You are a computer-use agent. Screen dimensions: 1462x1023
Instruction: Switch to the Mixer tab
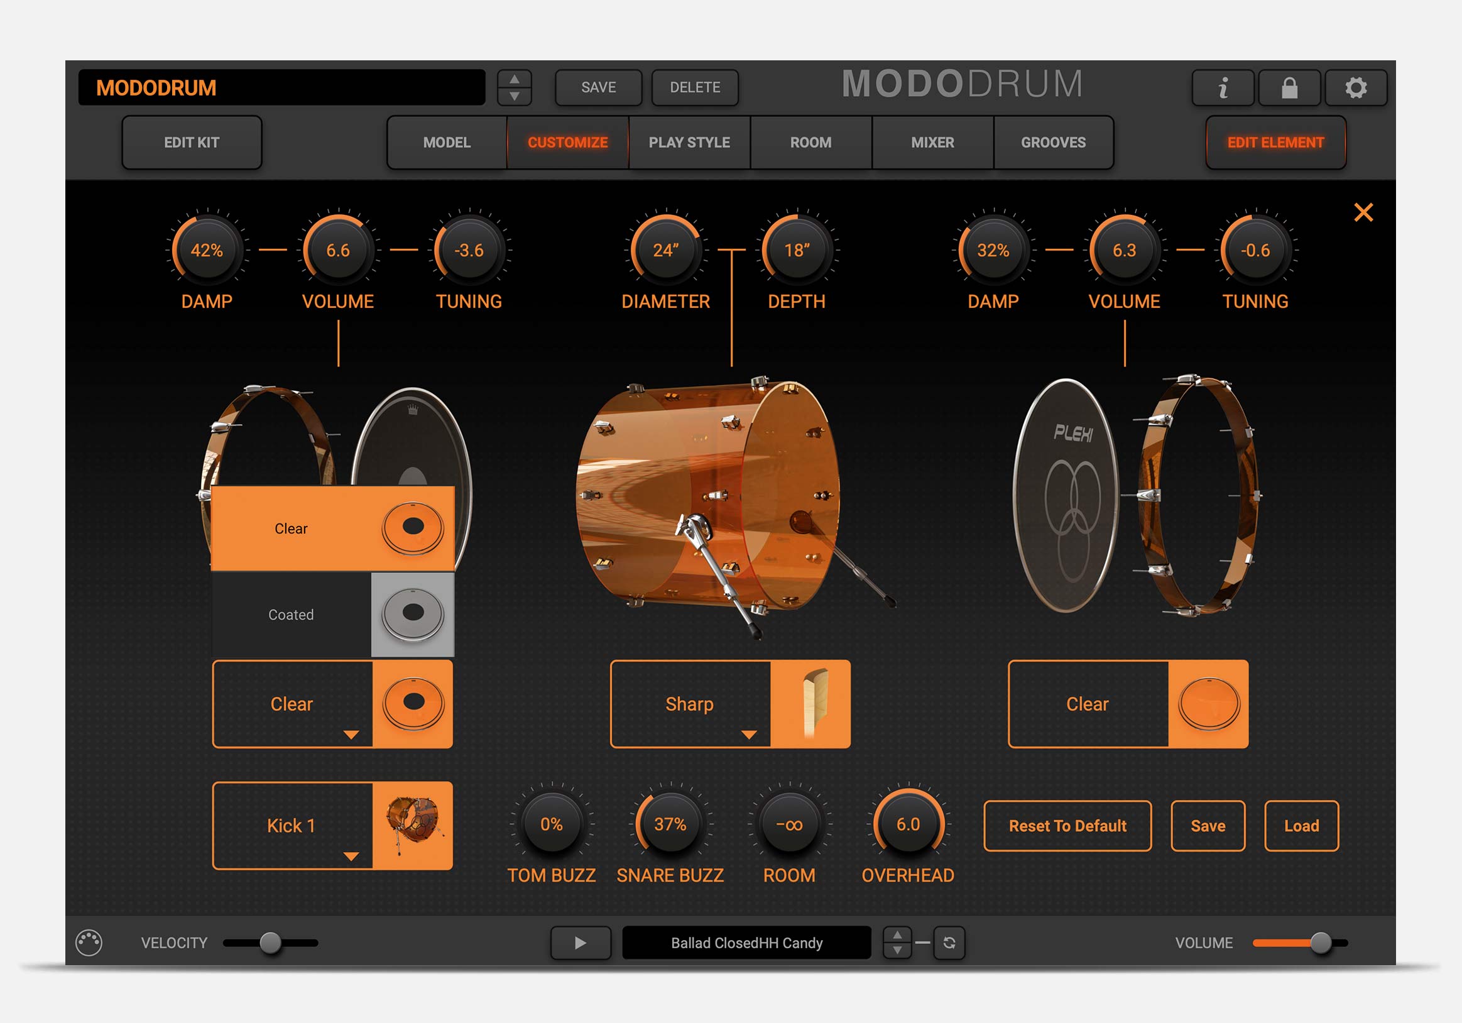point(932,143)
